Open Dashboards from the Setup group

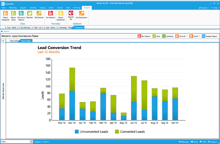pos(39,15)
